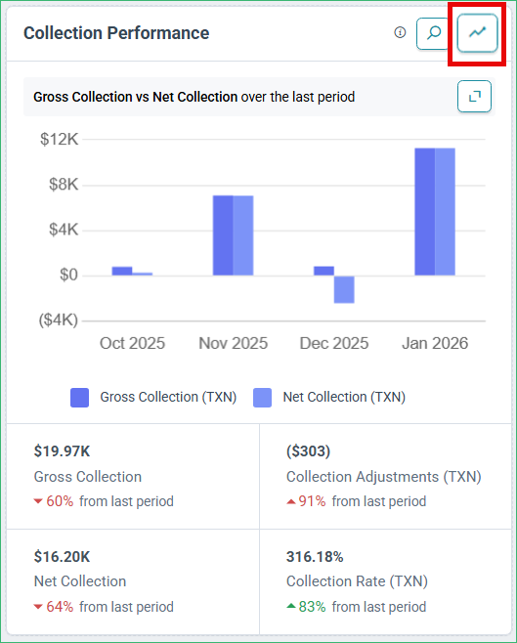Select the $16.20K Net Collection metric

coord(133,581)
